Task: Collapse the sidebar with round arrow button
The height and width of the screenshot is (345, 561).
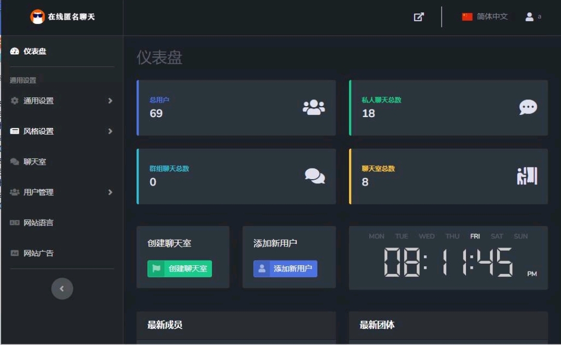Action: coord(62,289)
